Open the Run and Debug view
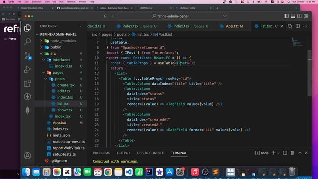 click(x=28, y=70)
